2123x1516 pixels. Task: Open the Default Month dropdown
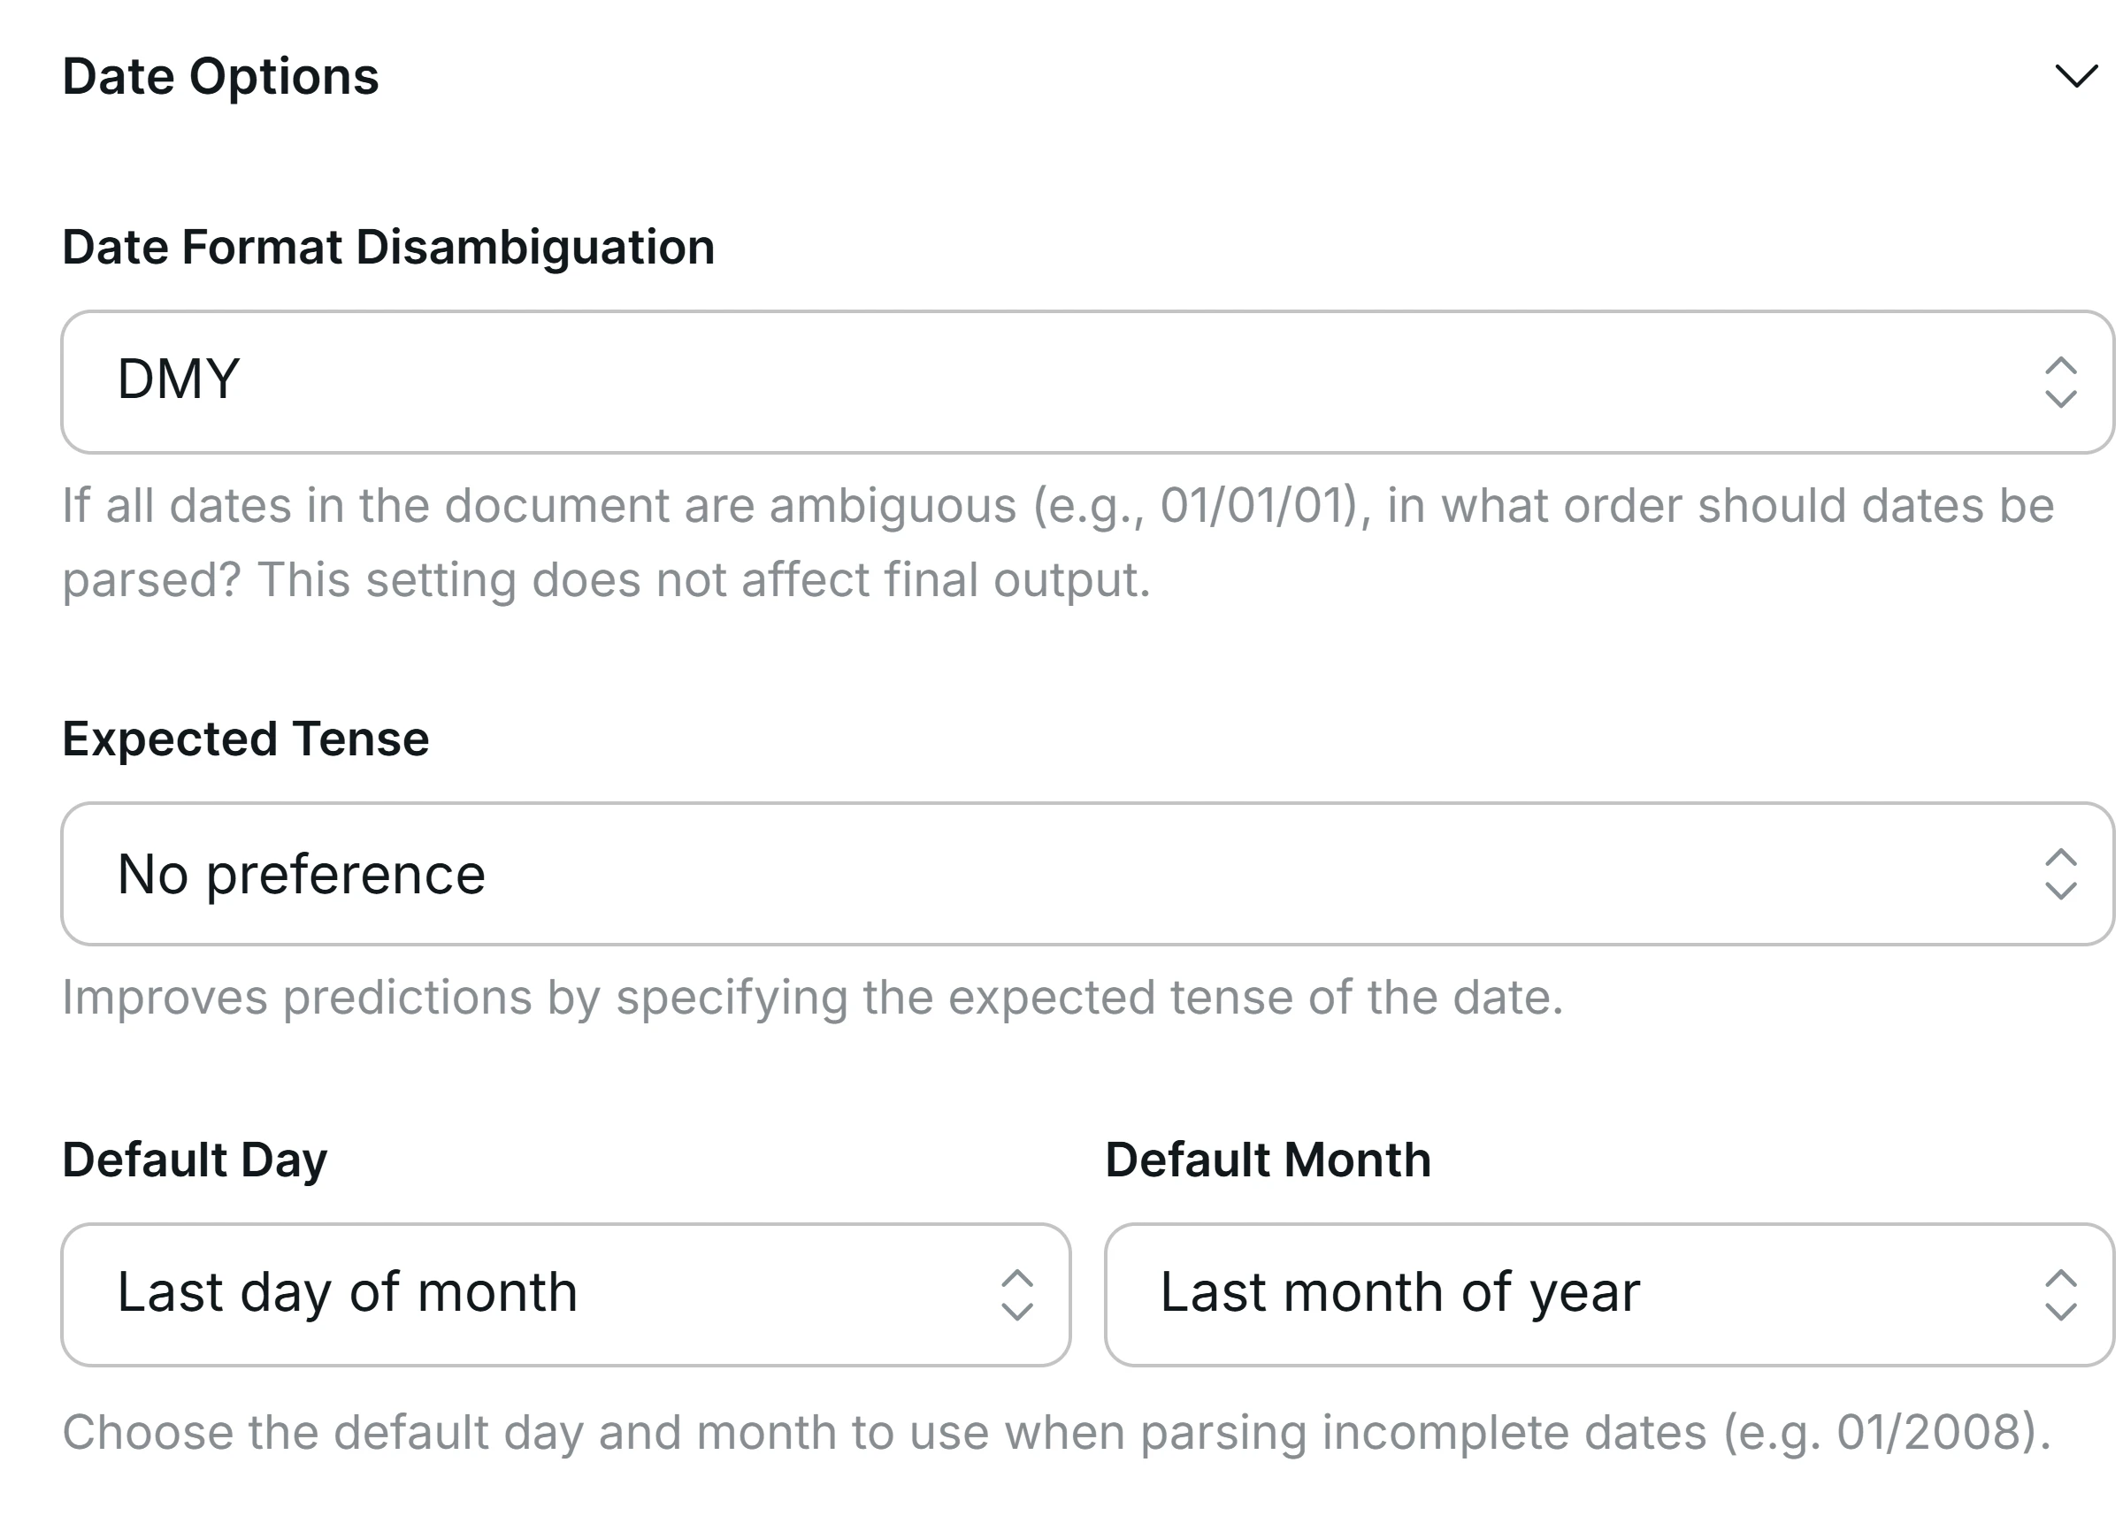click(1611, 1293)
